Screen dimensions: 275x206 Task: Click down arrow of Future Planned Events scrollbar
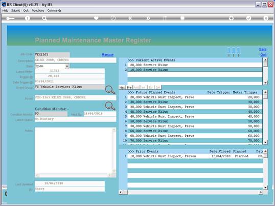(x=265, y=142)
